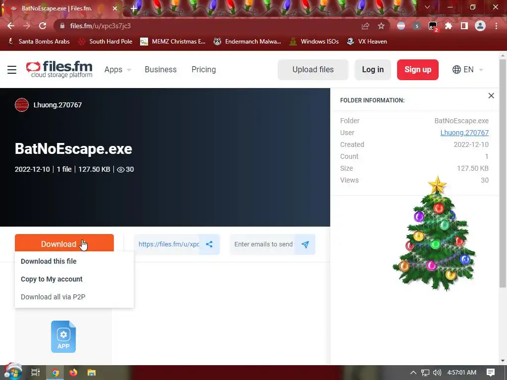This screenshot has width=507, height=380.
Task: Share this page from address bar
Action: tap(365, 26)
